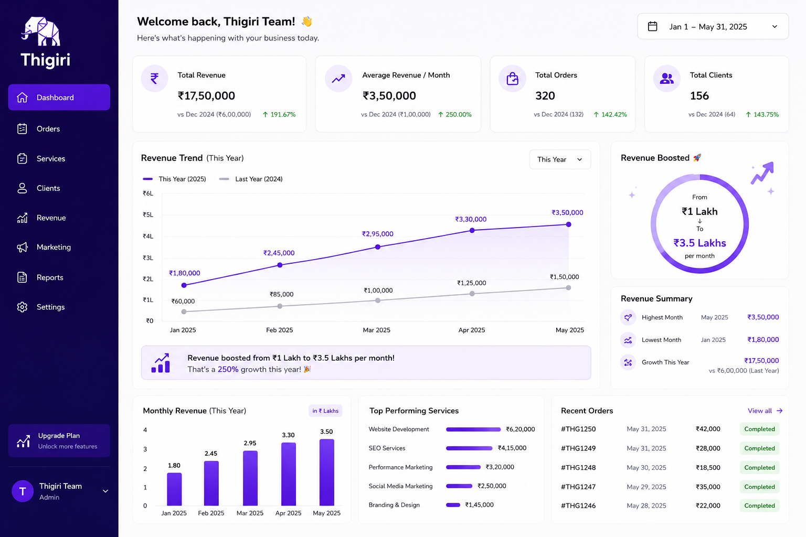Click the people icon on Total Clients card
Screen dimensions: 806x537
pos(667,79)
